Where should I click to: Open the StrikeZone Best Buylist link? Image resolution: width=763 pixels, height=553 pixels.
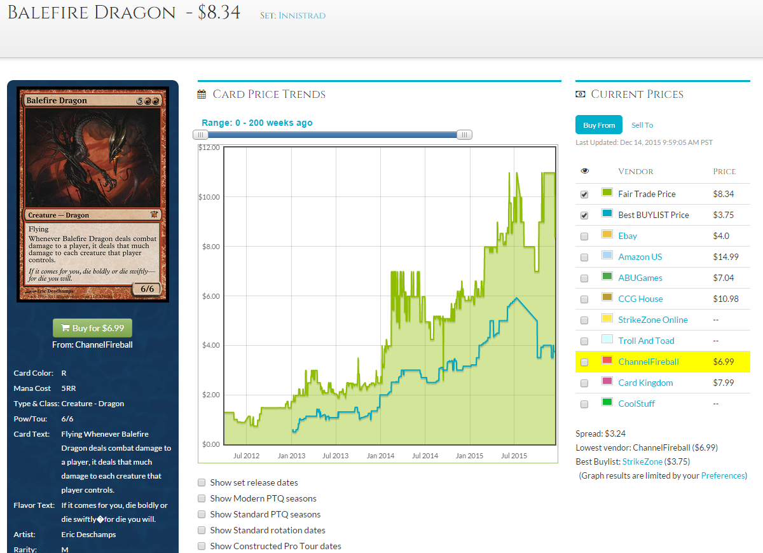tap(642, 461)
